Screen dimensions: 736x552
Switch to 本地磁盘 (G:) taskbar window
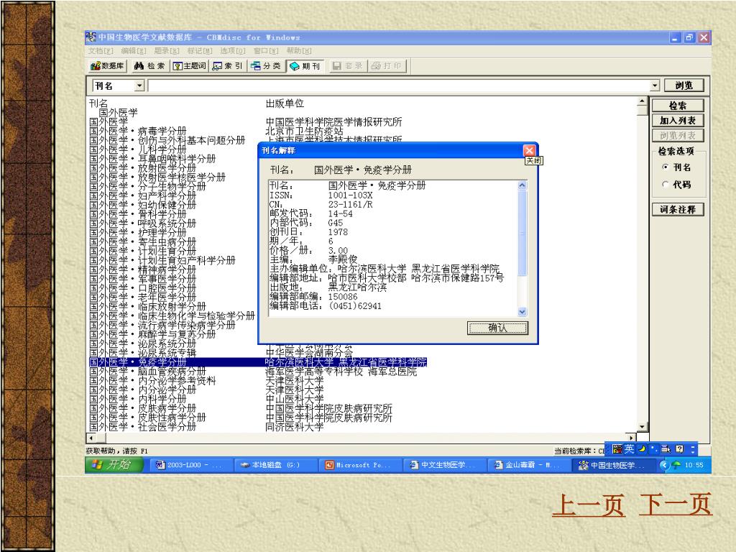tap(275, 465)
